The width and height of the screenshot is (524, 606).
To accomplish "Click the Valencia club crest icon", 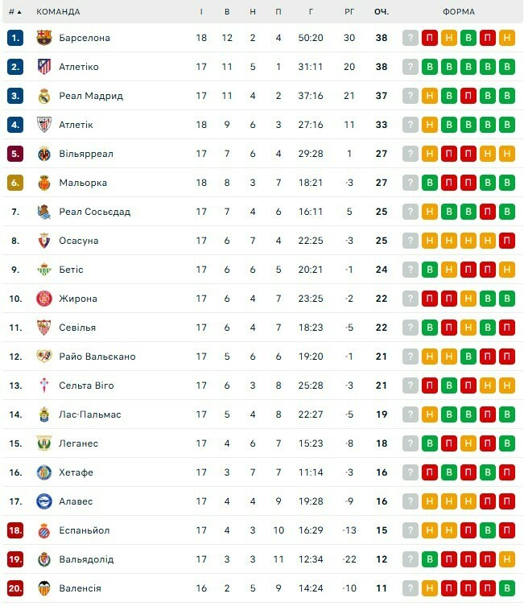I will coord(44,588).
